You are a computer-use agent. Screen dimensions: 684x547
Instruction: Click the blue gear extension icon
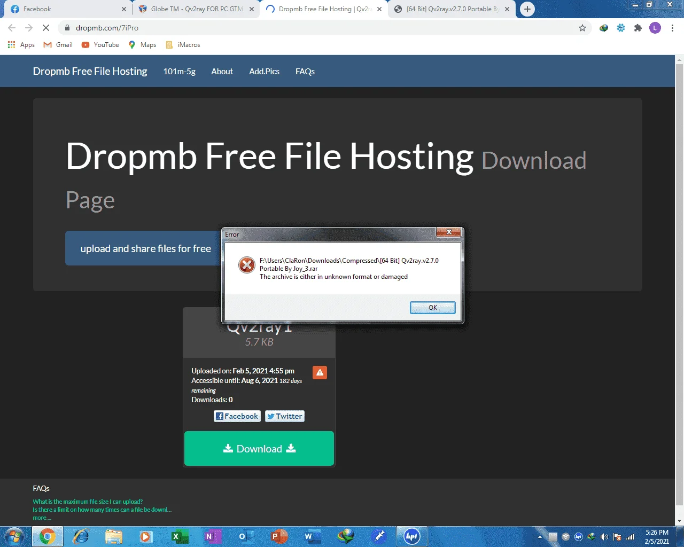[621, 28]
